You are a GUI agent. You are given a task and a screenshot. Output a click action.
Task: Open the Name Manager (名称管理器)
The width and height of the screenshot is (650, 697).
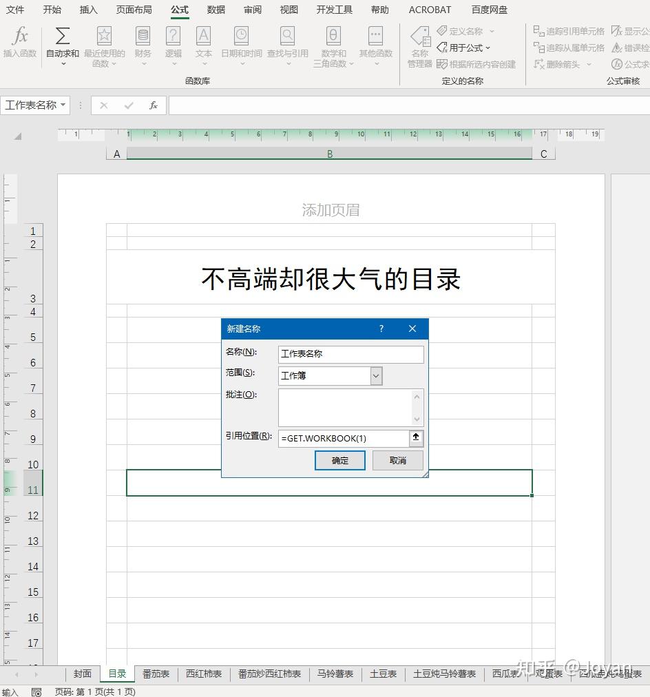click(420, 47)
